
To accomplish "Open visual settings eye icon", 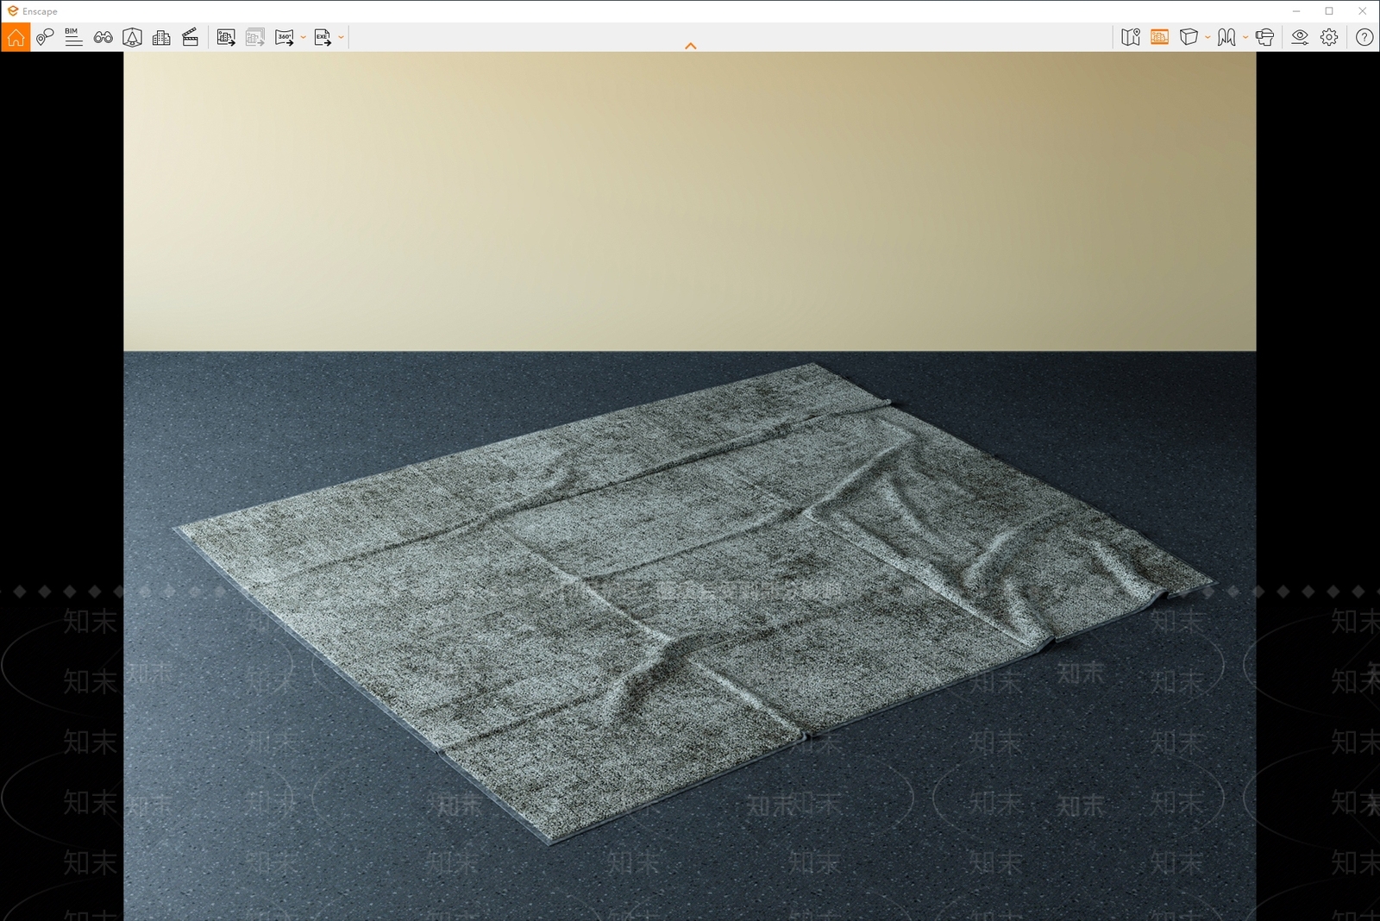I will pyautogui.click(x=1300, y=37).
